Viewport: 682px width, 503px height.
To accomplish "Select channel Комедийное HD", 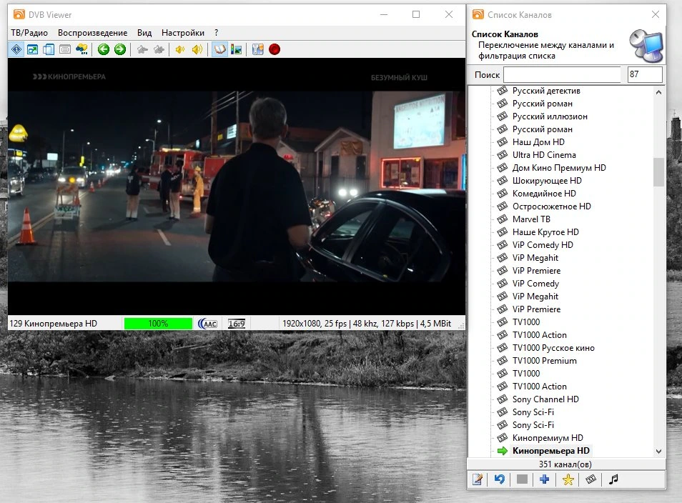I will (x=544, y=194).
